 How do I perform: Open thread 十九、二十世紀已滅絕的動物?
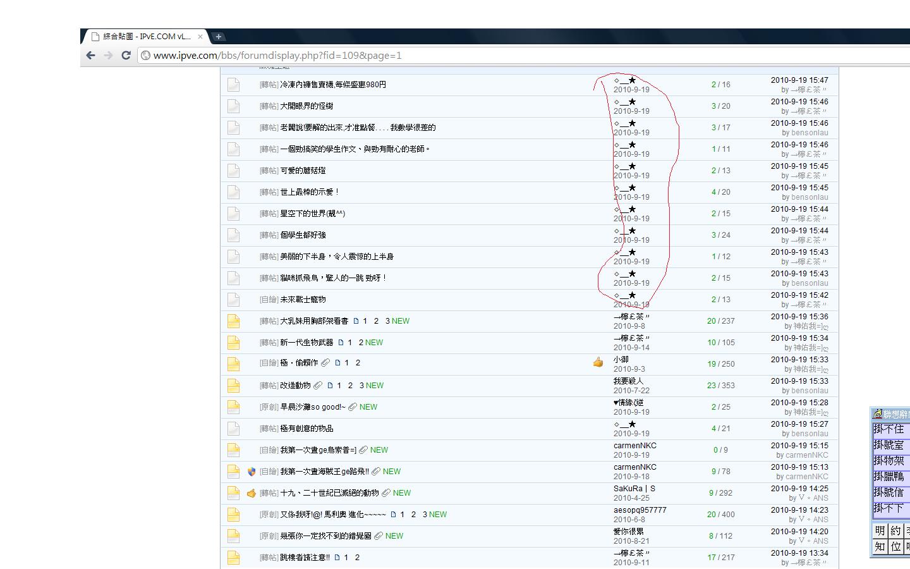coord(329,493)
